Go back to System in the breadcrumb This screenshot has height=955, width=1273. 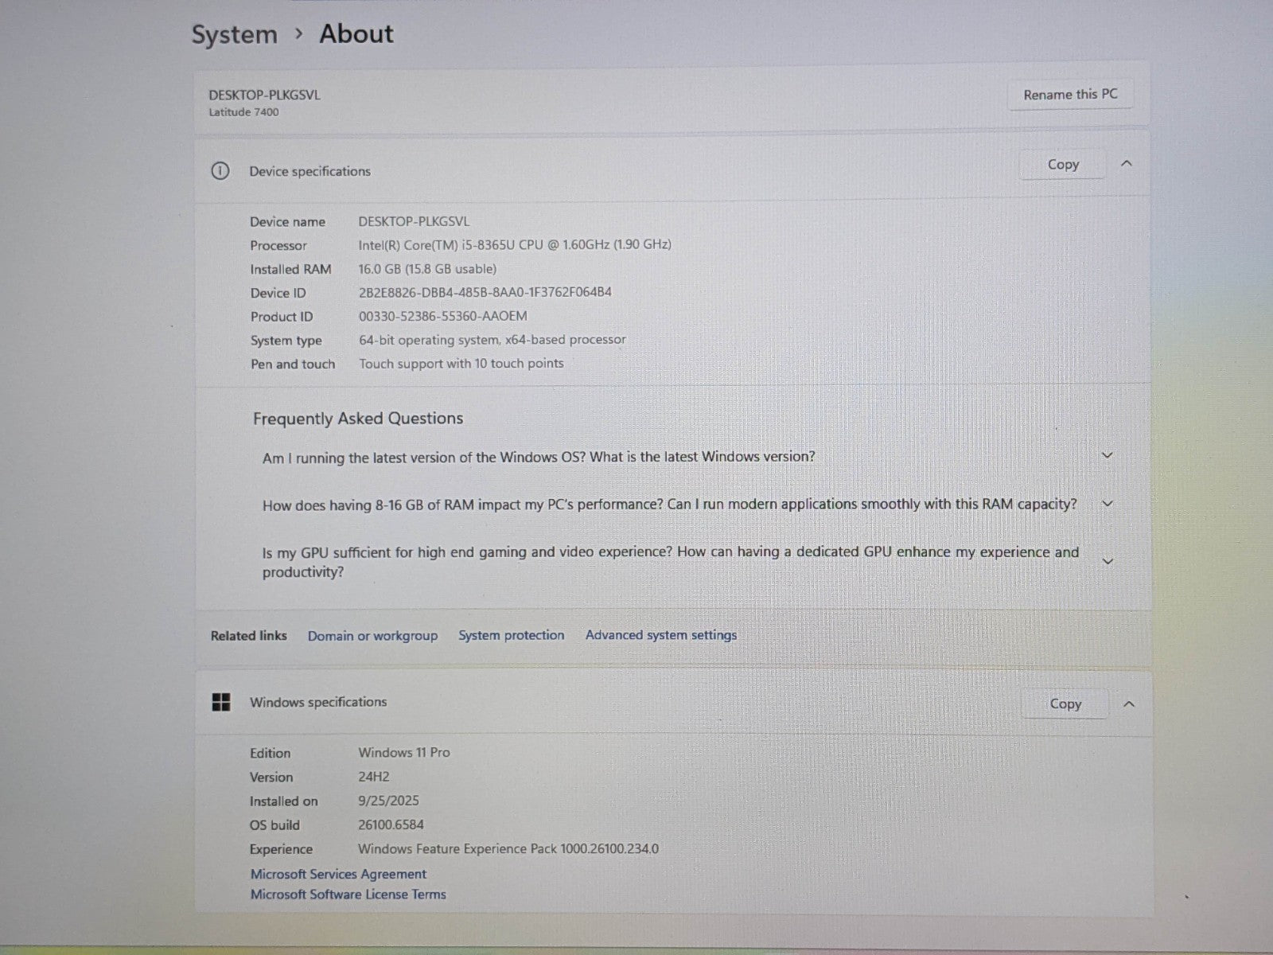pyautogui.click(x=234, y=35)
